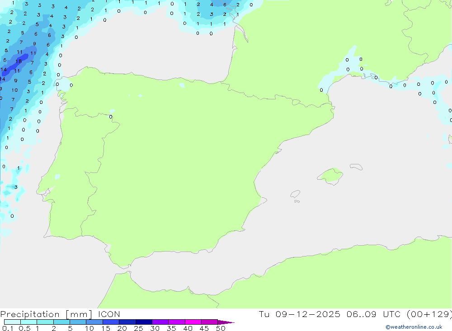Click the forecast date 'Tu 09-12-2025' text

point(299,314)
